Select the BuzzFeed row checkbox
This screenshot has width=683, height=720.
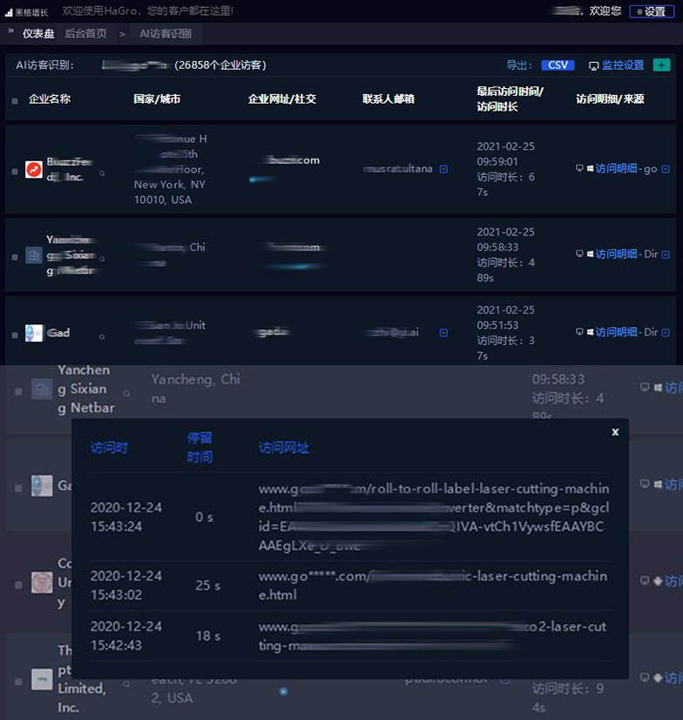(x=15, y=170)
